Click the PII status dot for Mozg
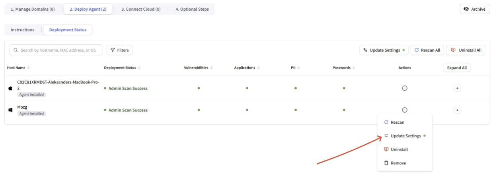This screenshot has width=495, height=180. click(x=296, y=110)
